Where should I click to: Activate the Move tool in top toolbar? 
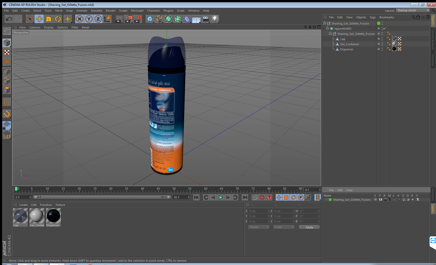39,19
